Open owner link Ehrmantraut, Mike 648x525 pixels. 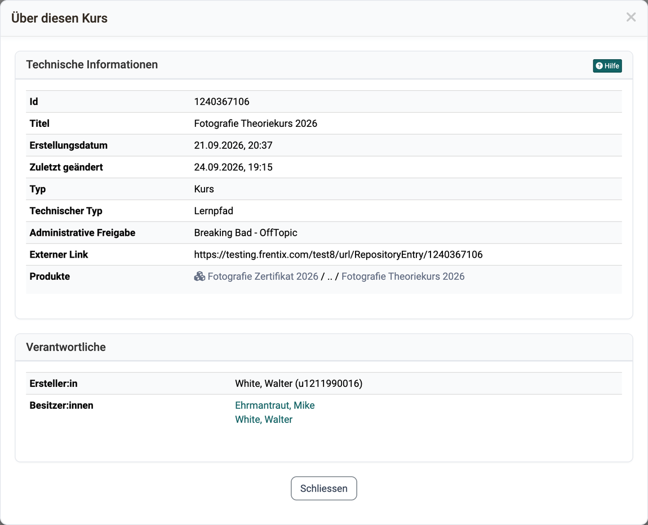pyautogui.click(x=275, y=405)
